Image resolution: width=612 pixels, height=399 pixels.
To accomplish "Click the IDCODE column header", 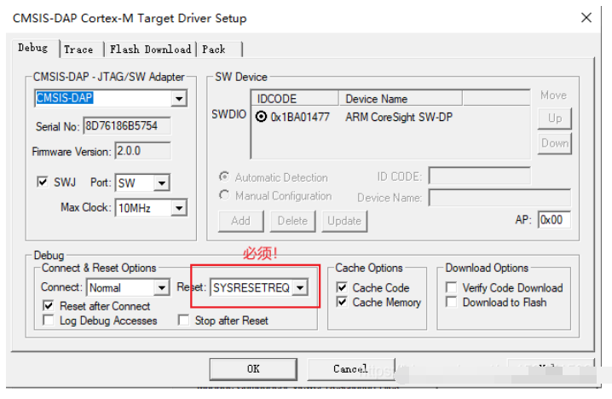I will click(295, 98).
